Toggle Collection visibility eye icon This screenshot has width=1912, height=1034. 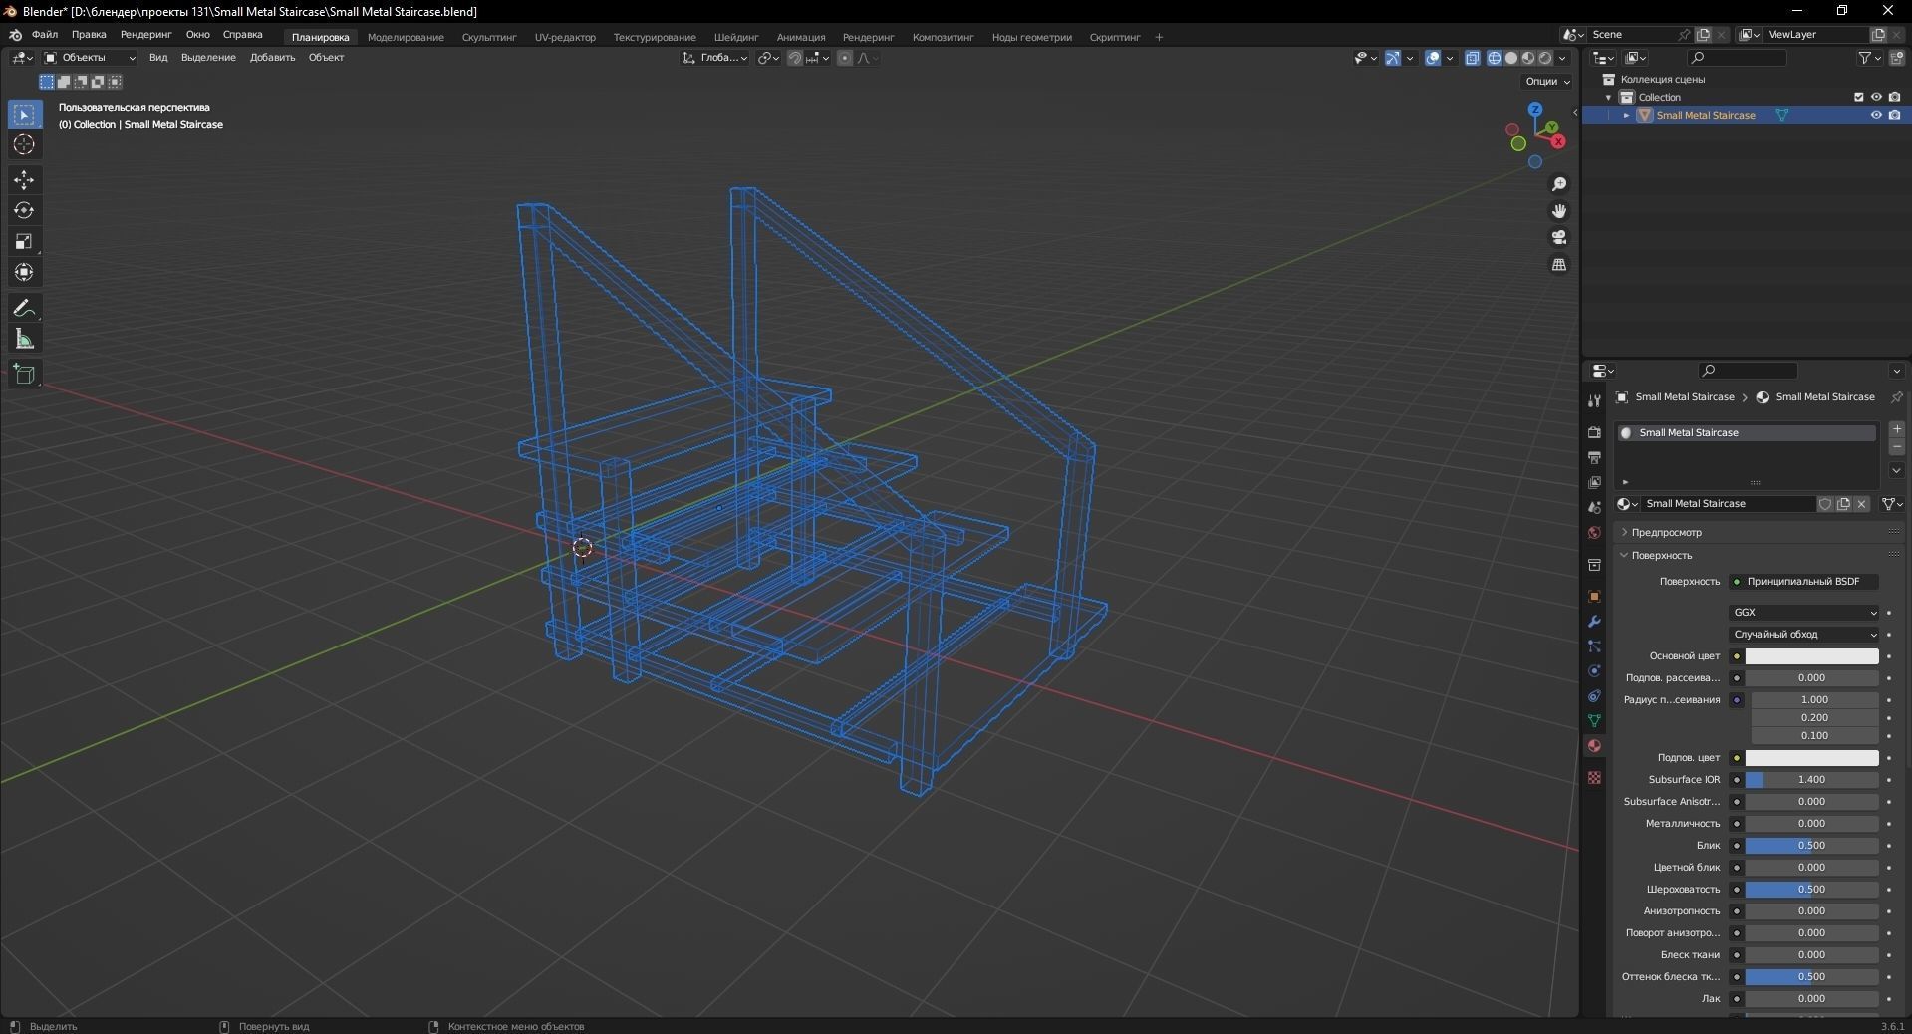pyautogui.click(x=1876, y=97)
